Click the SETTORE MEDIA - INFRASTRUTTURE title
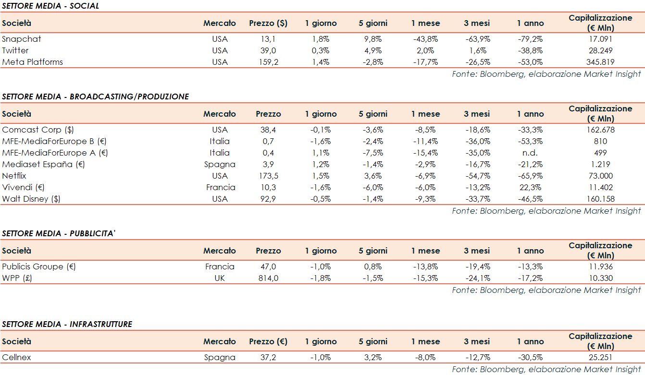Image resolution: width=645 pixels, height=375 pixels. pyautogui.click(x=67, y=324)
